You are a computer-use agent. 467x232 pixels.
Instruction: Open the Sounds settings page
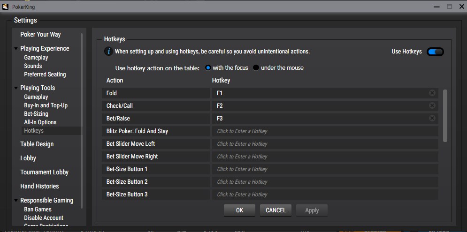tap(33, 66)
